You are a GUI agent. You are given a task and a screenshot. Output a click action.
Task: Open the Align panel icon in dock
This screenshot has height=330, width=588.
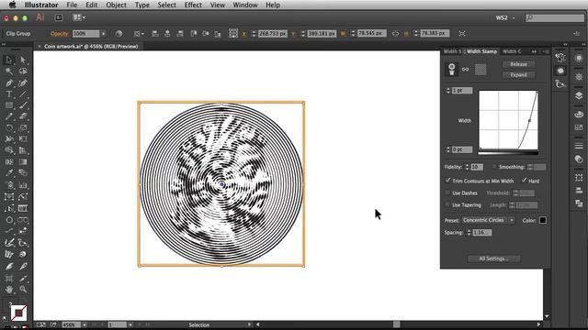click(x=579, y=191)
